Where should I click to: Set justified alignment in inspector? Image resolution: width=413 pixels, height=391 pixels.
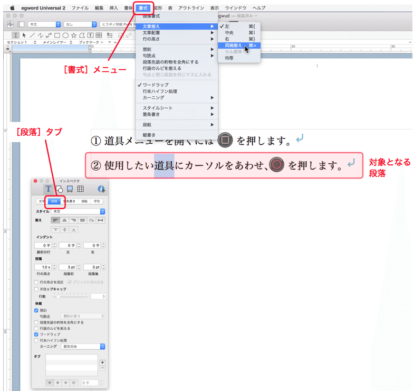82,220
